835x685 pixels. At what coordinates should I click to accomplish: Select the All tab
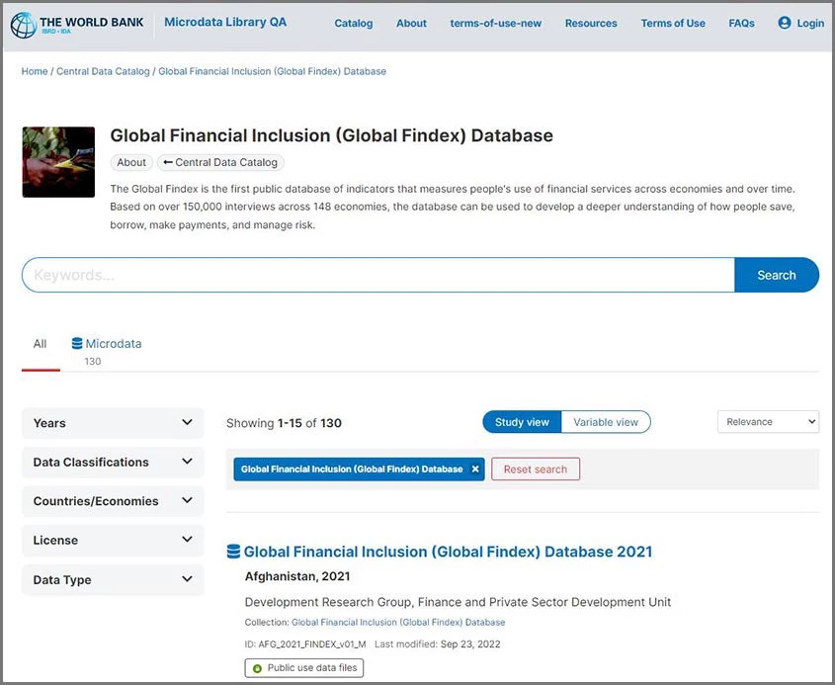click(40, 344)
